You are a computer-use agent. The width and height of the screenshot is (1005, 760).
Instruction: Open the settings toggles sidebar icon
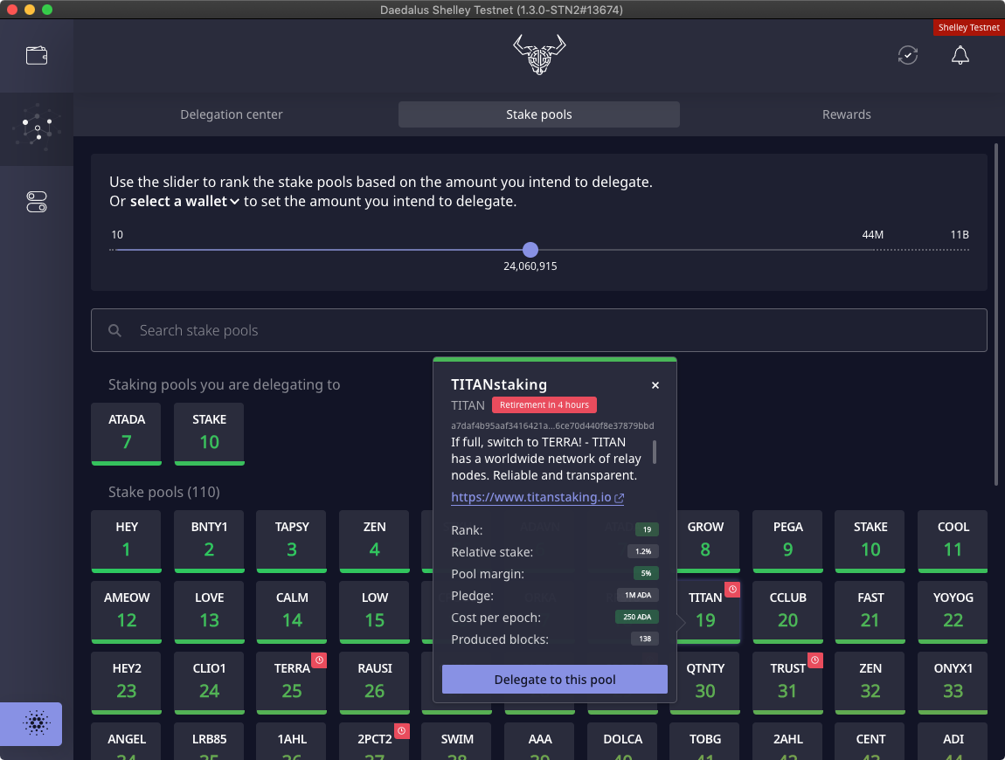coord(37,203)
